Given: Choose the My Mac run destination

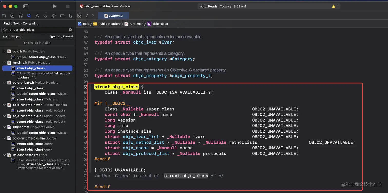Looking at the screenshot, I should 123,6.
